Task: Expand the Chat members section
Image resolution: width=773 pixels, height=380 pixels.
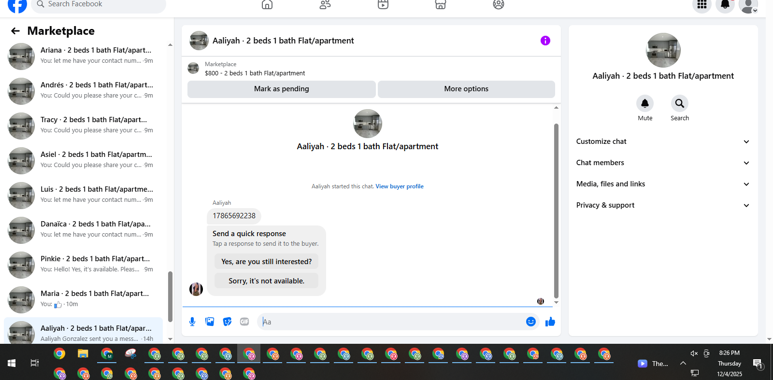Action: coord(663,163)
